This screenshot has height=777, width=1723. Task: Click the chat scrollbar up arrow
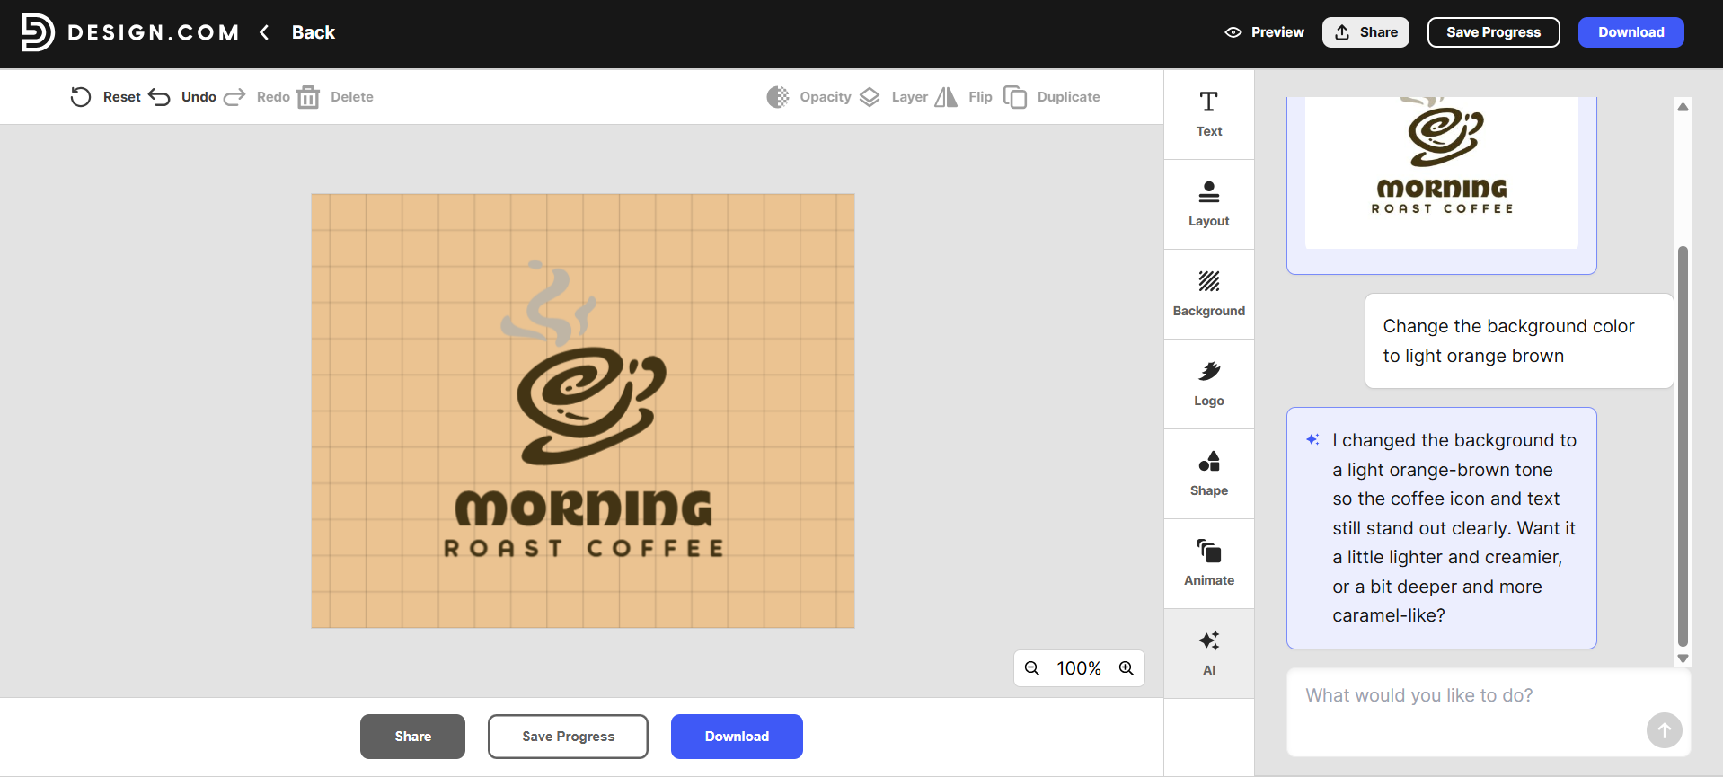1683,107
